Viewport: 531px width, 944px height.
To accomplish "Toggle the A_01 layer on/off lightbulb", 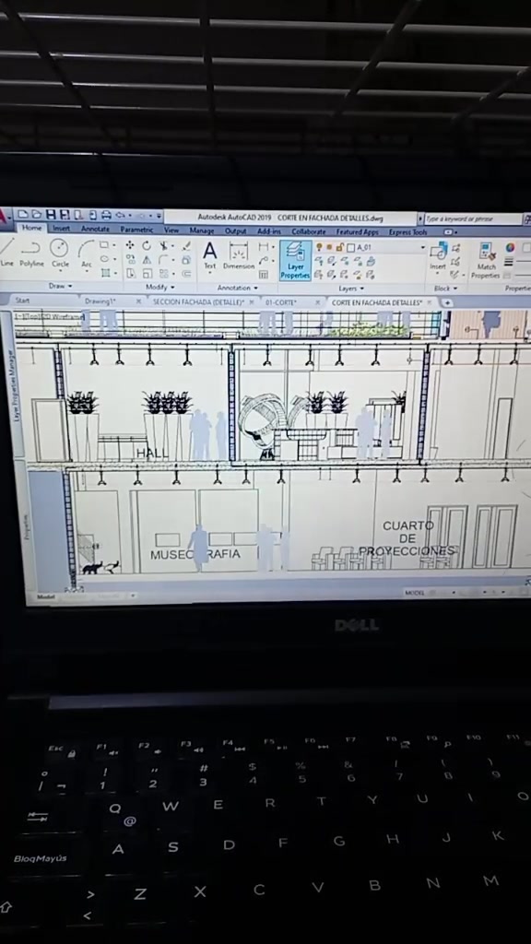I will click(x=320, y=247).
